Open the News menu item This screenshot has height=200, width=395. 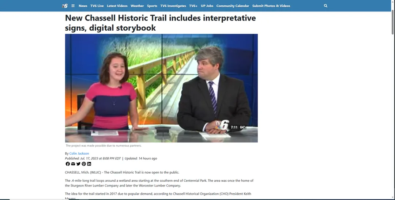pyautogui.click(x=83, y=6)
